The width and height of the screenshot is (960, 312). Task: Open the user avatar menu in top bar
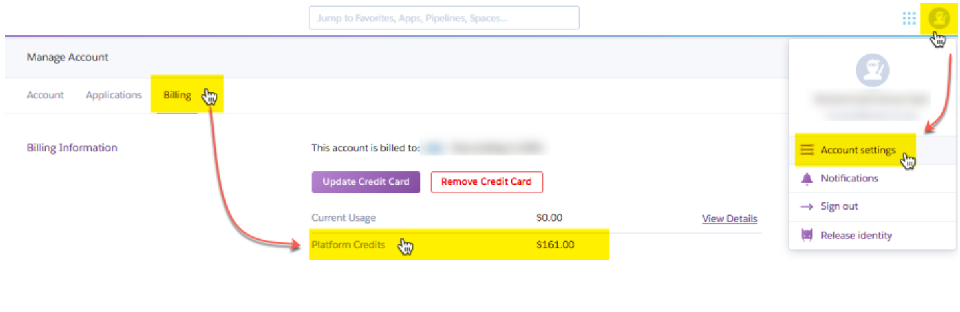pyautogui.click(x=939, y=18)
